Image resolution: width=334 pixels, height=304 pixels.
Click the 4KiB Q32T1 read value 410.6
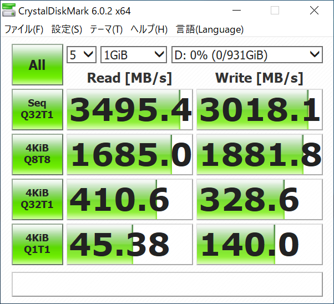click(130, 199)
